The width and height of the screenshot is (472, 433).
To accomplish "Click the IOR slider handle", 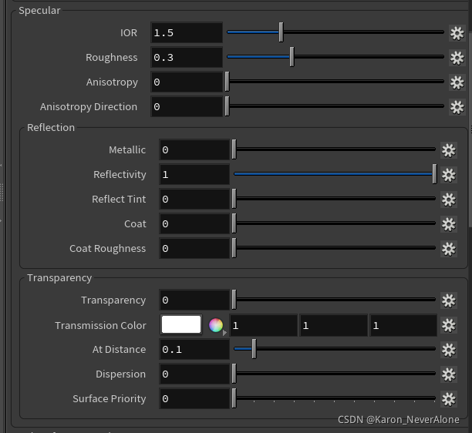I will click(281, 32).
